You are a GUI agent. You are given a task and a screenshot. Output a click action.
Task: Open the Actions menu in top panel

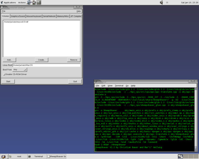click(22, 2)
